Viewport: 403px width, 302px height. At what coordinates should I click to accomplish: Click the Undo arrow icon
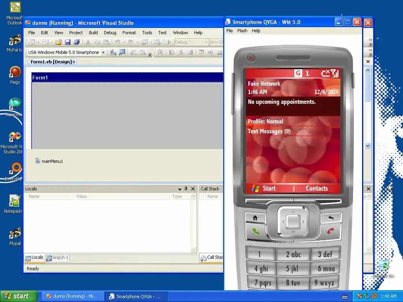(x=117, y=42)
